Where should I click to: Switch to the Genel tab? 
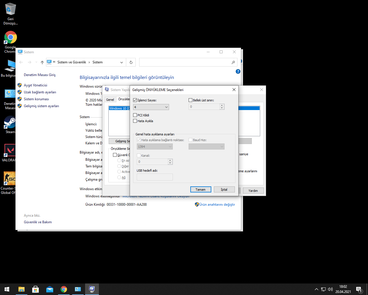[x=110, y=100]
